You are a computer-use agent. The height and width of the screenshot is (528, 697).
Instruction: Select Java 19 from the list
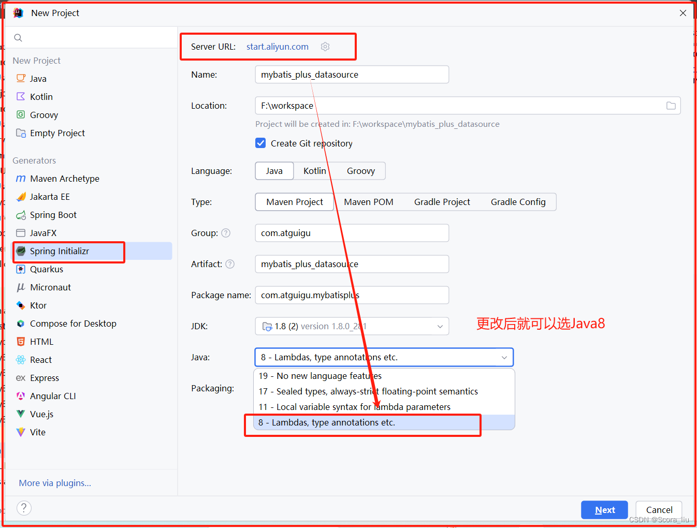[384, 376]
